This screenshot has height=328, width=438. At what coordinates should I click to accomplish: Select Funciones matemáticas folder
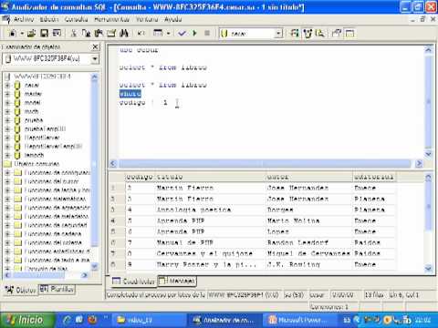[55, 200]
